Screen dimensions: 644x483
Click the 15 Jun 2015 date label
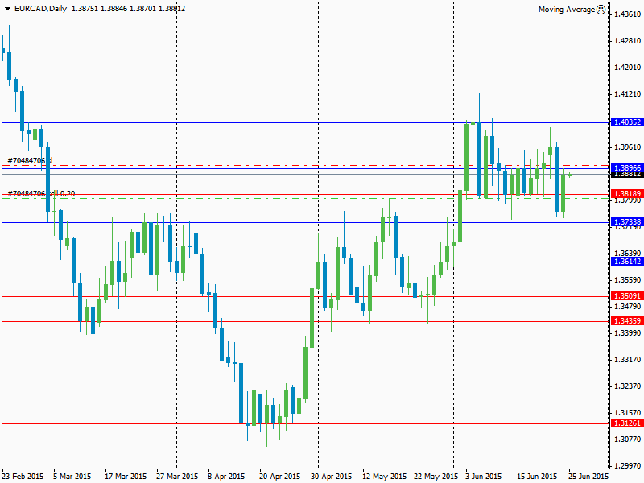click(x=537, y=477)
